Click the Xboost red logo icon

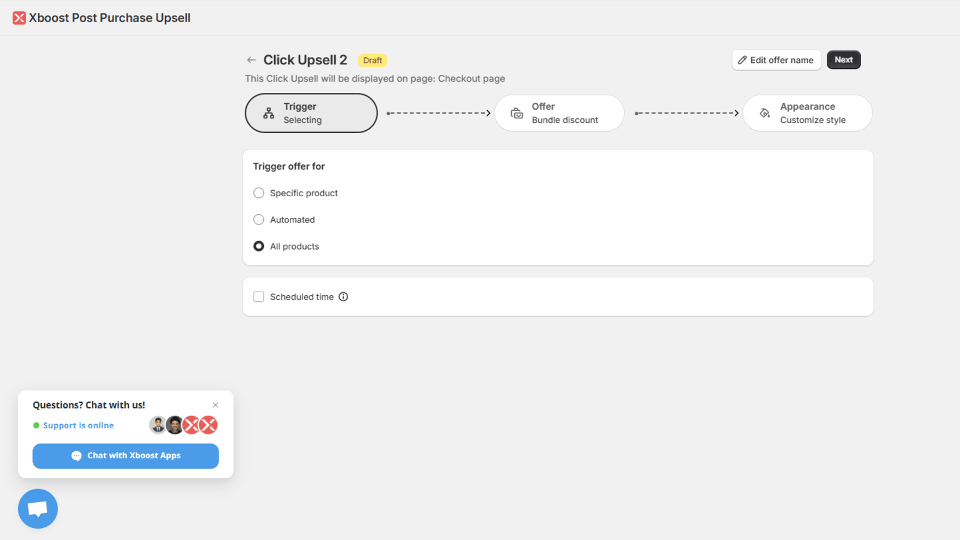tap(19, 18)
